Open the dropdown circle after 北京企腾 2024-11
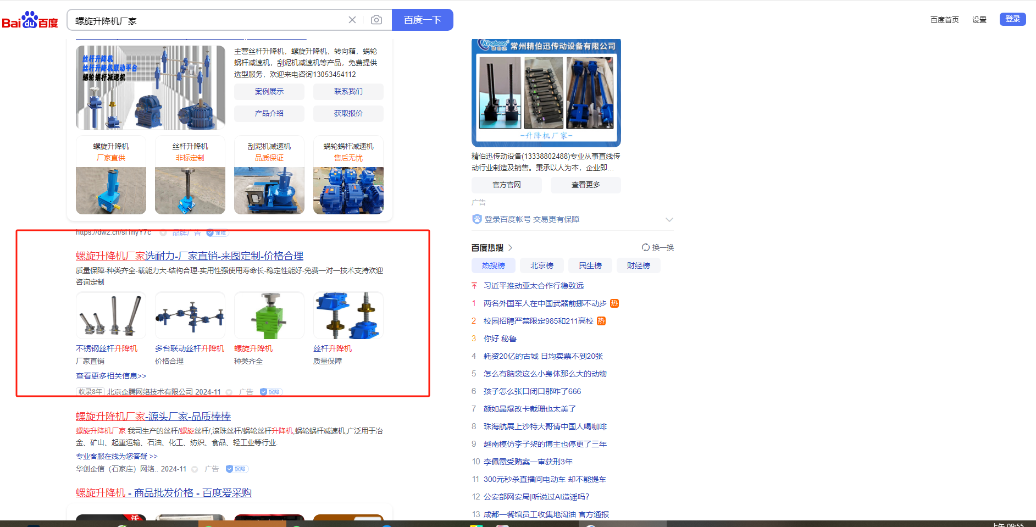 [229, 392]
